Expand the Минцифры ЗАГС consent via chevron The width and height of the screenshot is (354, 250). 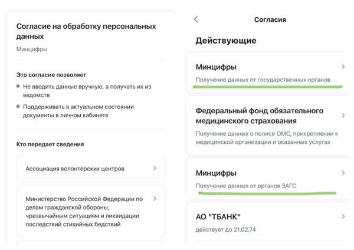(x=343, y=173)
